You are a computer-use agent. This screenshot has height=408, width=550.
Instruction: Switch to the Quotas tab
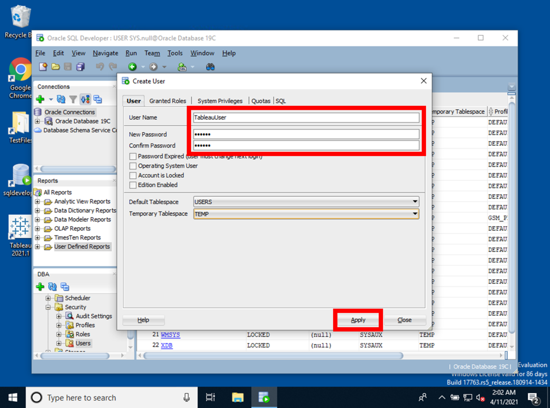[x=261, y=101]
